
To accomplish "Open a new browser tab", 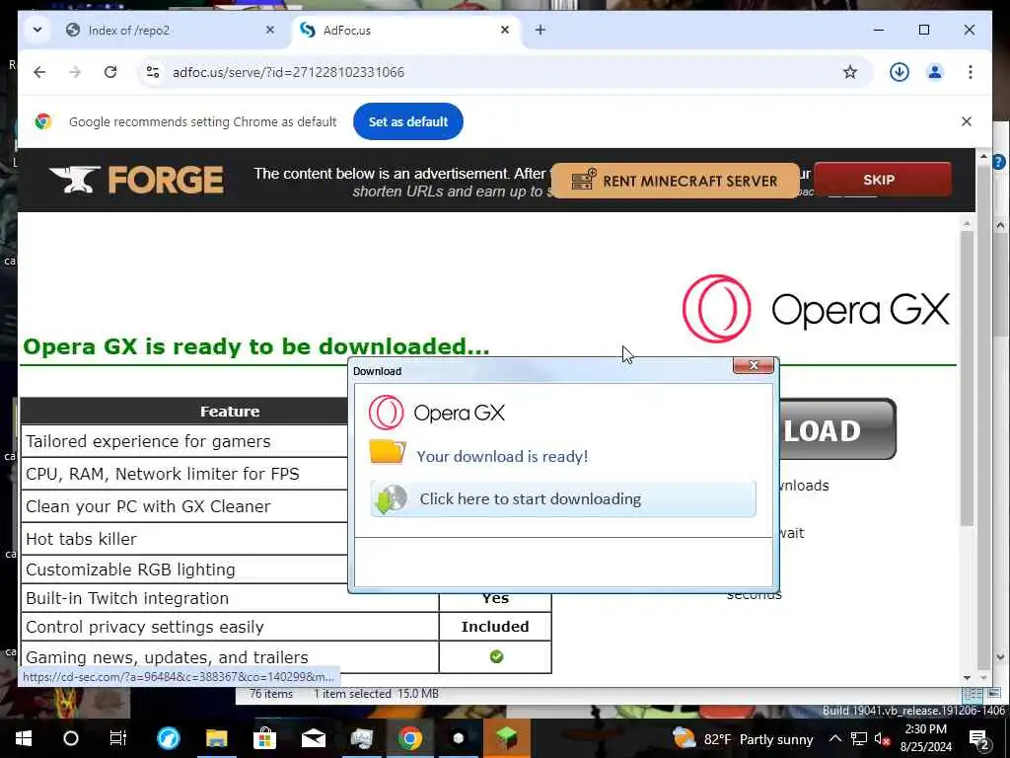I will pyautogui.click(x=540, y=31).
